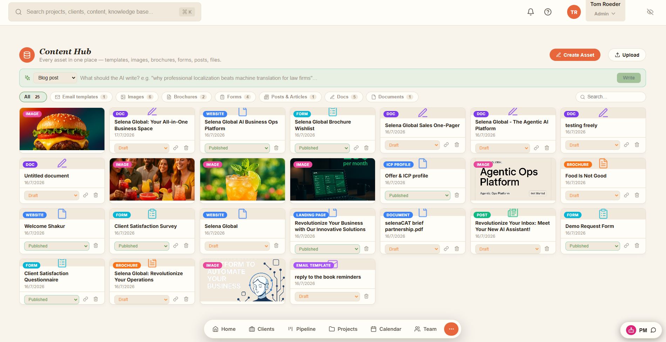Expand the Admin role dropdown

coord(605,14)
